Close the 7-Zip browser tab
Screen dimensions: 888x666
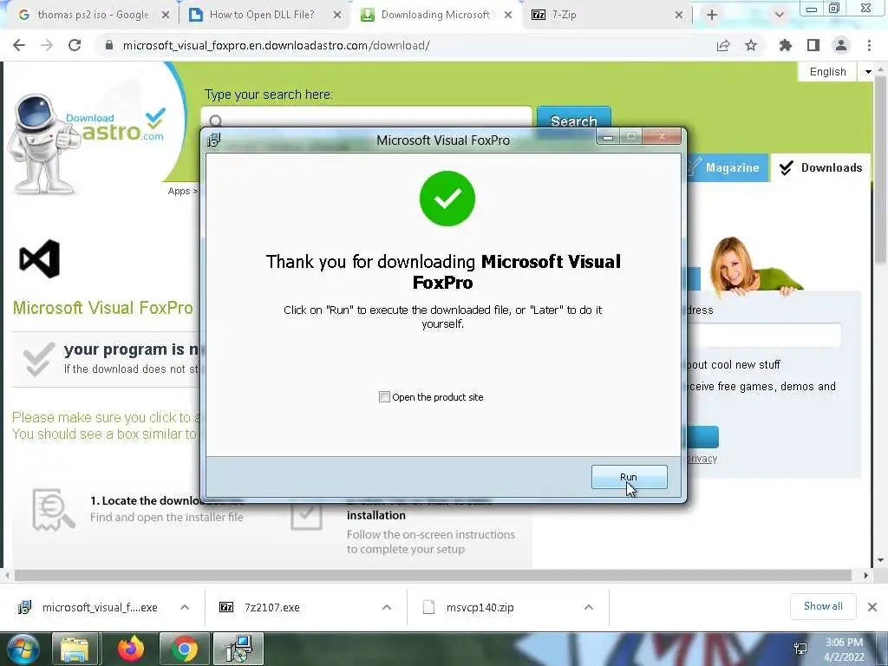(679, 15)
